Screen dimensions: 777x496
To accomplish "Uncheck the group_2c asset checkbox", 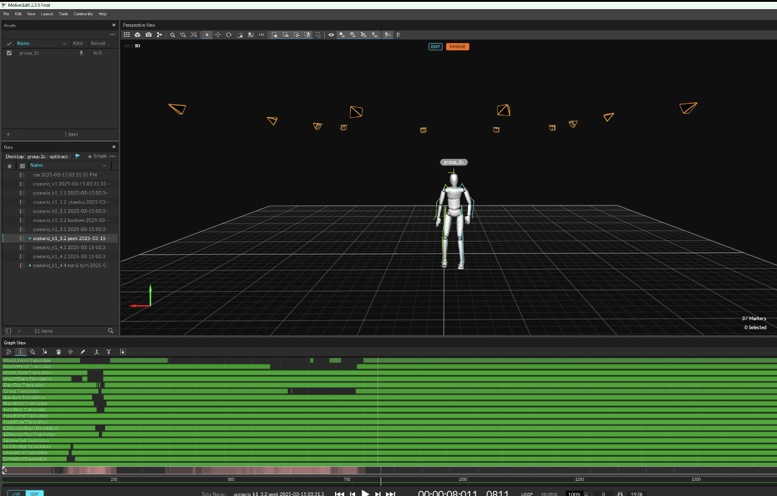I will 9,53.
